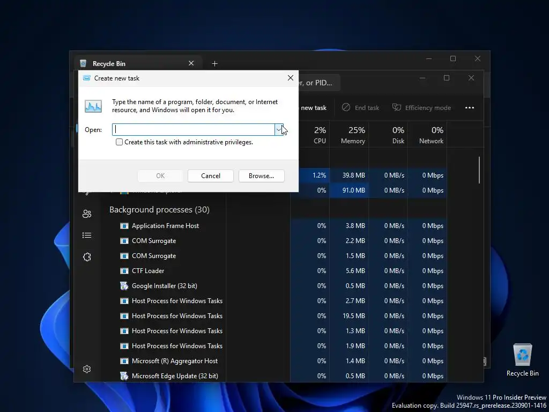Click the Task Manager vertical scrollbar thumb
This screenshot has width=549, height=412.
coord(479,170)
